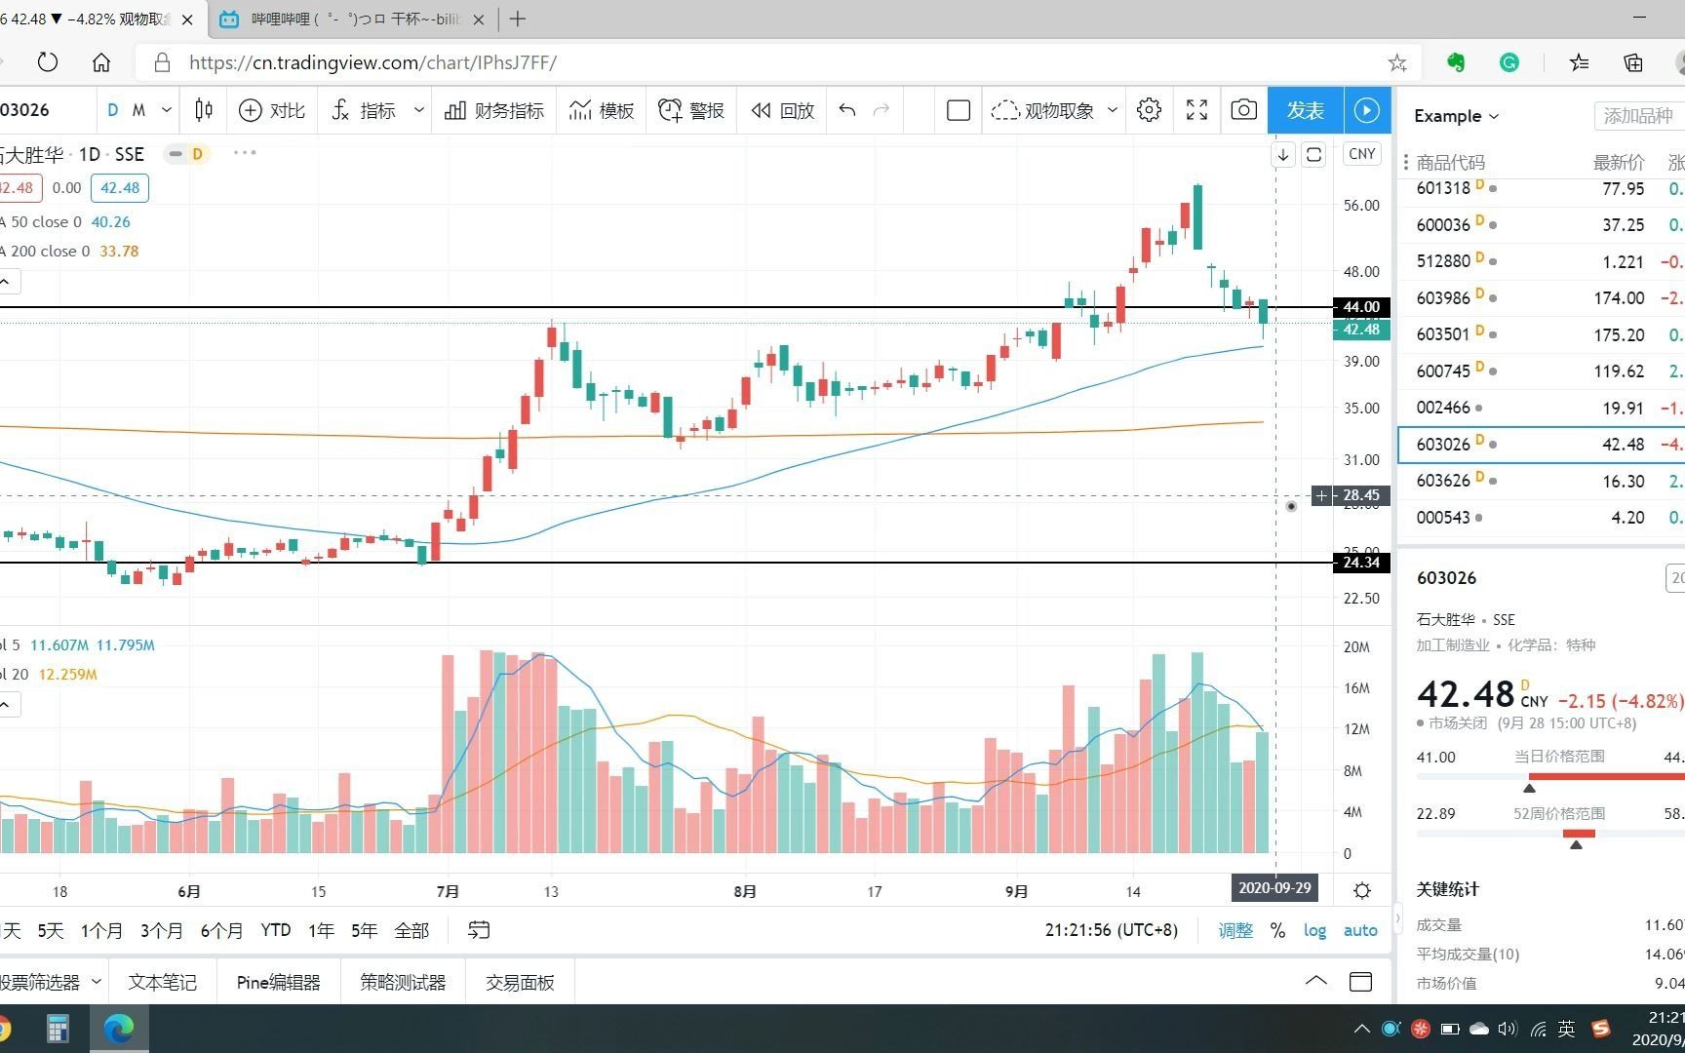Collapse the price indicator legend

click(x=6, y=283)
